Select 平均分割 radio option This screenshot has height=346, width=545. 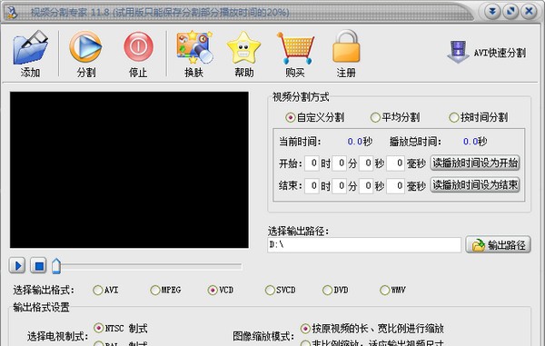[395, 117]
